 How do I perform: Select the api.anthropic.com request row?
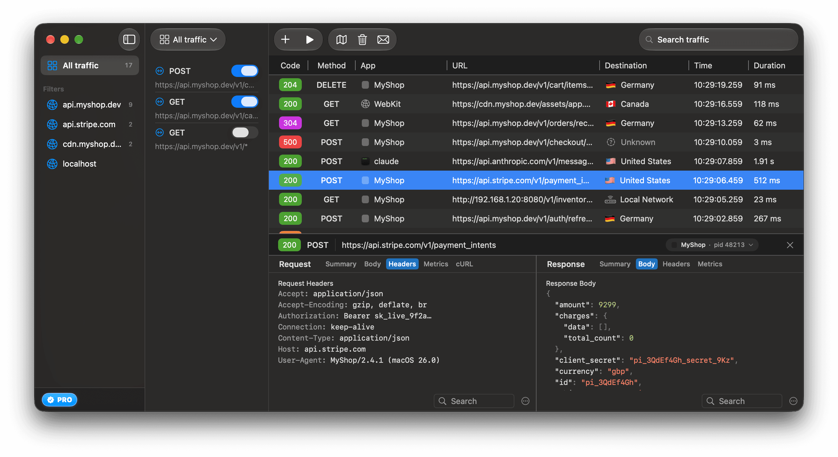click(x=536, y=161)
